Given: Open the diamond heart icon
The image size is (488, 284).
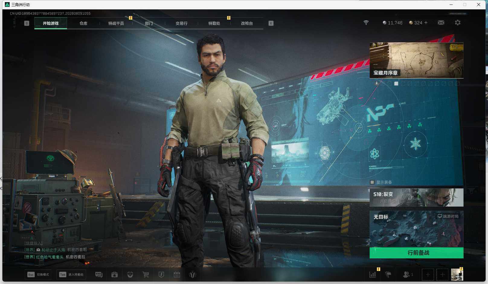Looking at the screenshot, I should click(x=130, y=275).
